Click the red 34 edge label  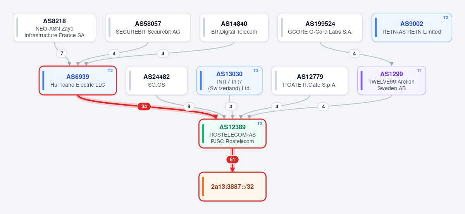click(x=144, y=106)
